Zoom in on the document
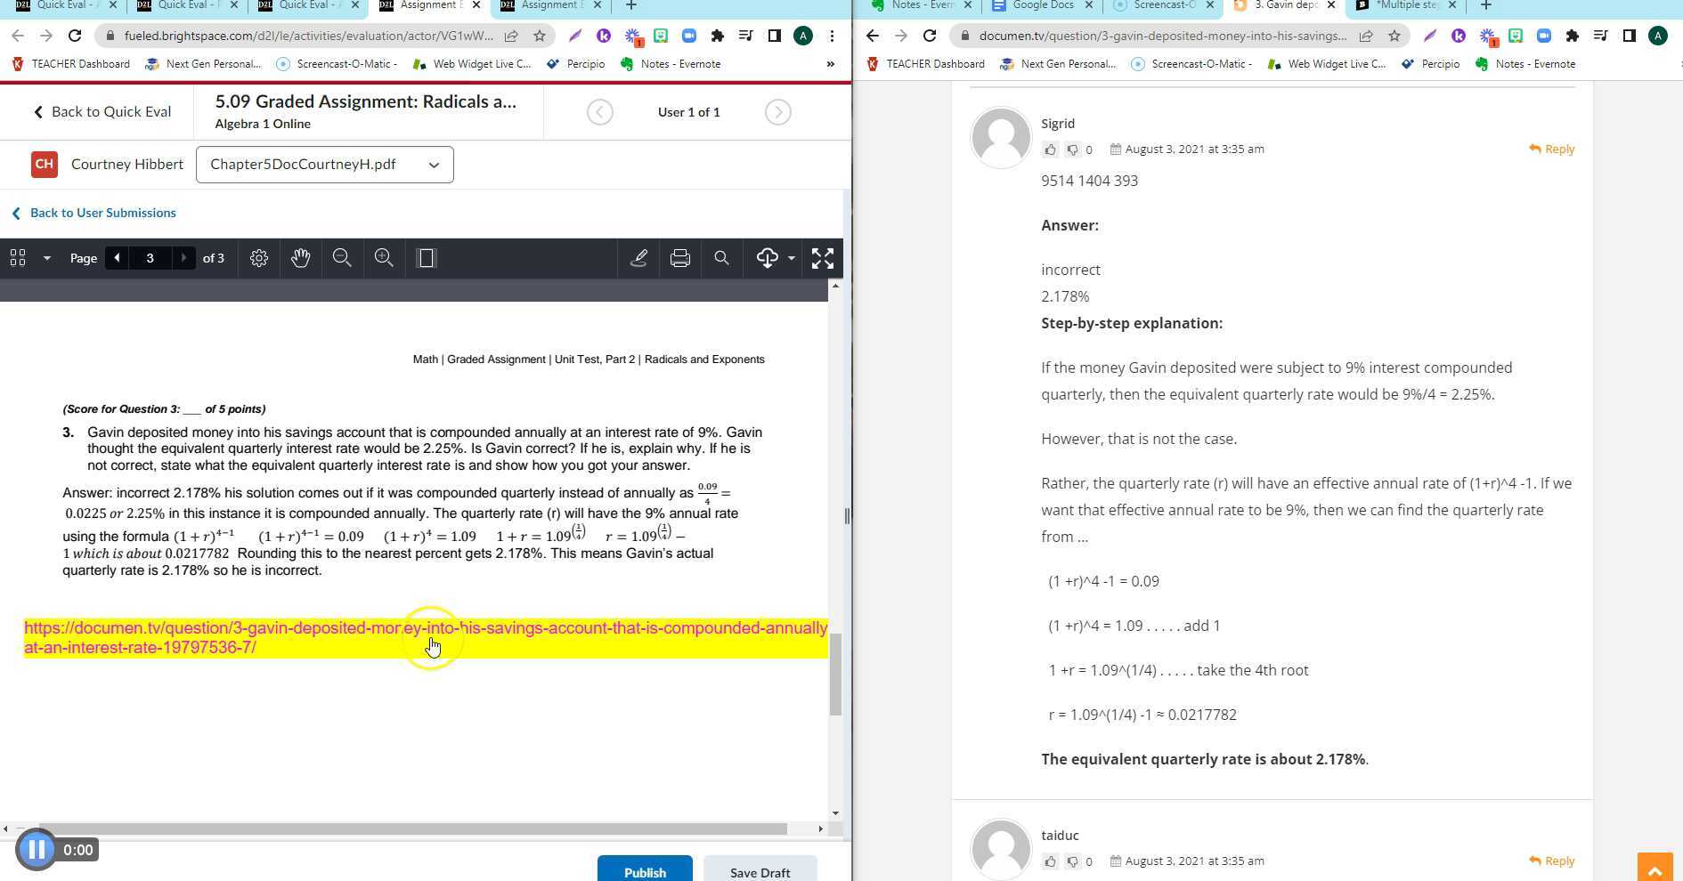This screenshot has height=881, width=1683. [x=384, y=257]
